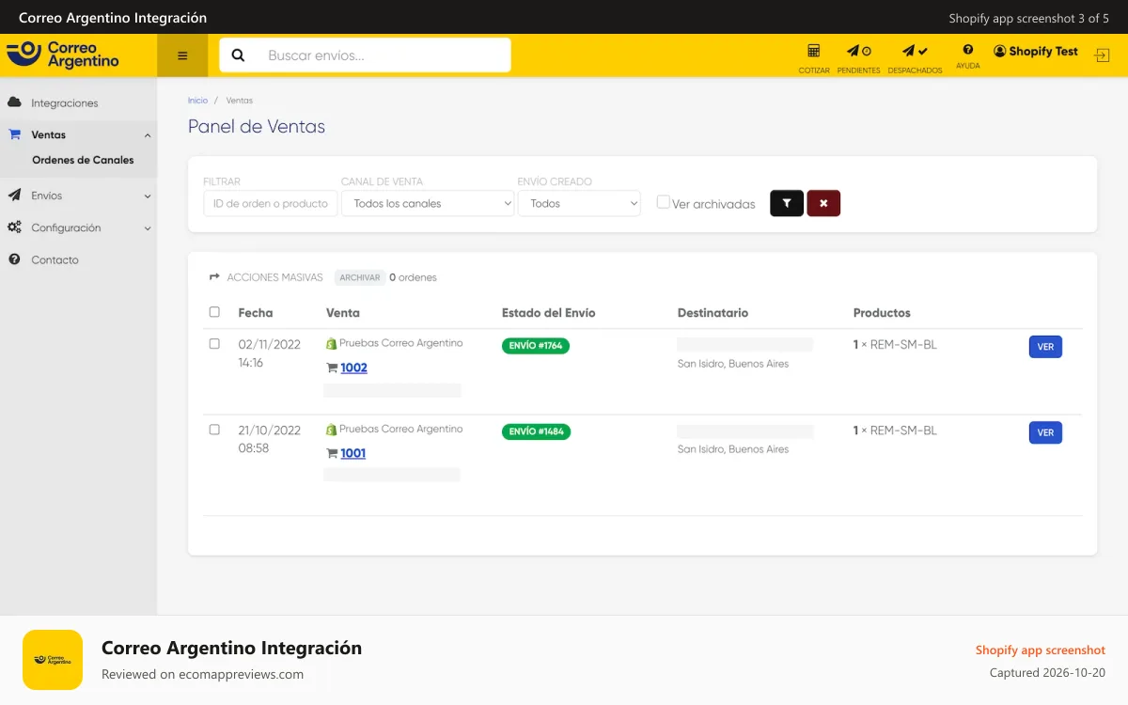Open the Envío Creado Todos dropdown

pyautogui.click(x=579, y=203)
